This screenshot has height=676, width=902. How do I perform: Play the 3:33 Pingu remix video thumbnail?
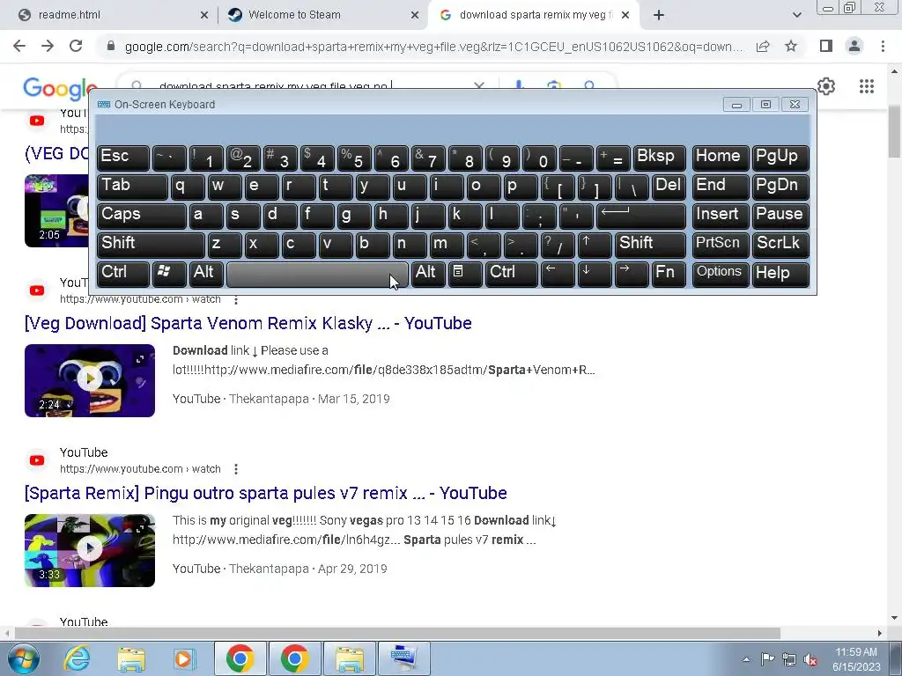(x=90, y=551)
